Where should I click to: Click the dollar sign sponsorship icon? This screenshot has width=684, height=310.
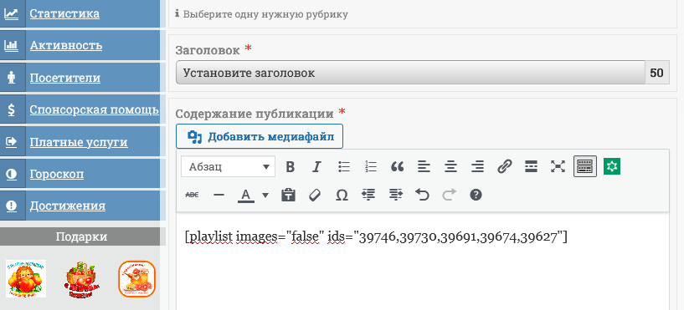[12, 109]
